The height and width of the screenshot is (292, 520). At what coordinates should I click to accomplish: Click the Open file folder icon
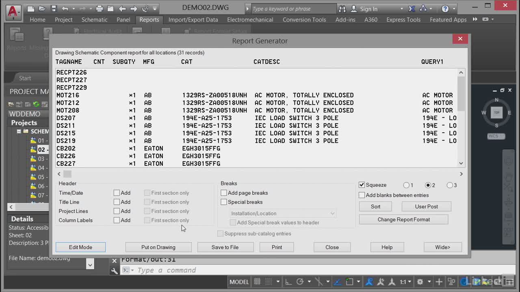click(x=42, y=9)
